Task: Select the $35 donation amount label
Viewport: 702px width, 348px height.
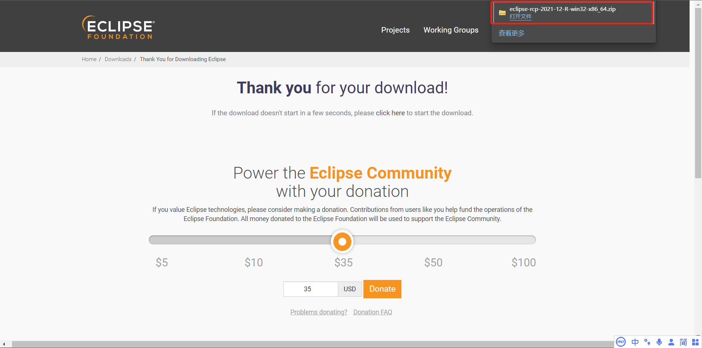Action: click(344, 262)
